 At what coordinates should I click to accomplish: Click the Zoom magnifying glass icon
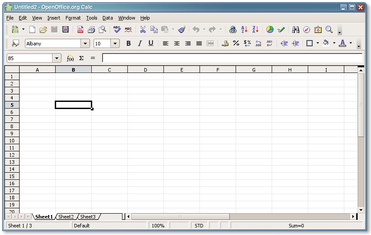[329, 29]
